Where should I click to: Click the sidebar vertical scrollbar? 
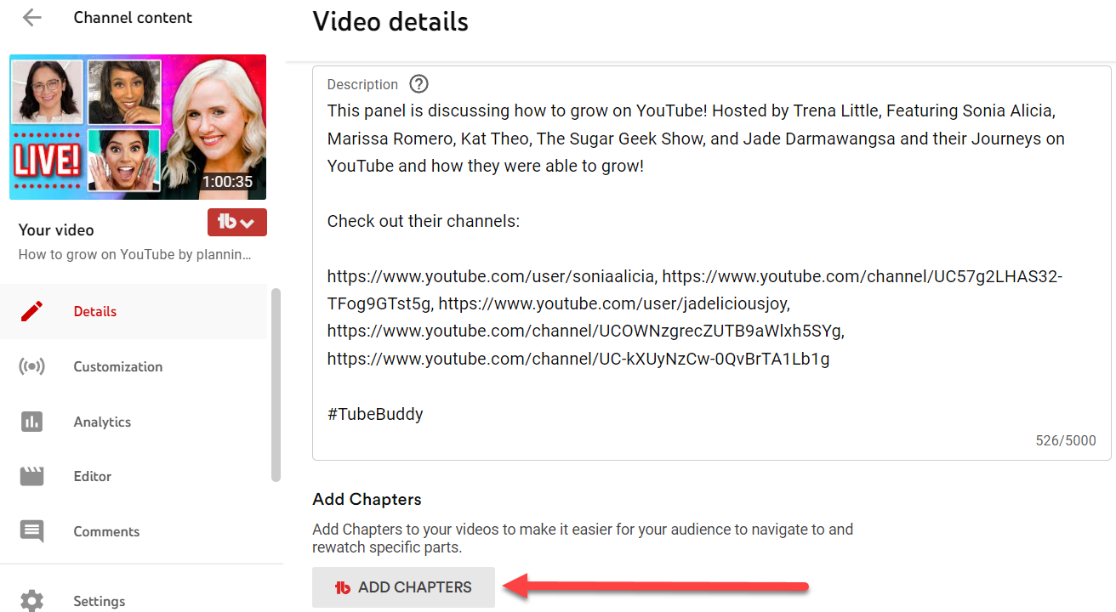pyautogui.click(x=276, y=384)
